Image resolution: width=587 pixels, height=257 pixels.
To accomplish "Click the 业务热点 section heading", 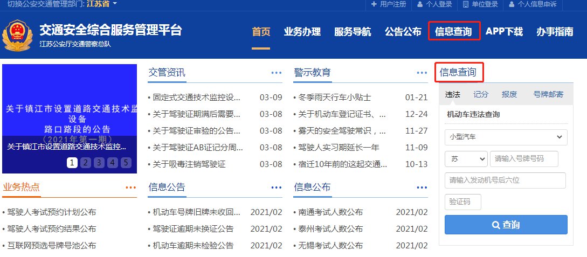I will coord(21,187).
